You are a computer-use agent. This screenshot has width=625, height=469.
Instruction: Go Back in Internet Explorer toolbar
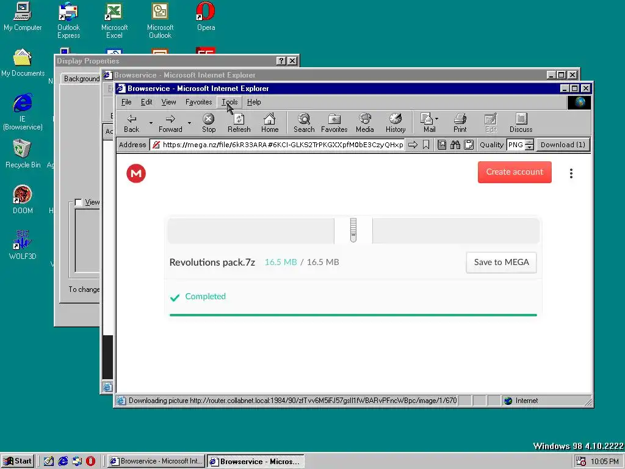click(132, 123)
